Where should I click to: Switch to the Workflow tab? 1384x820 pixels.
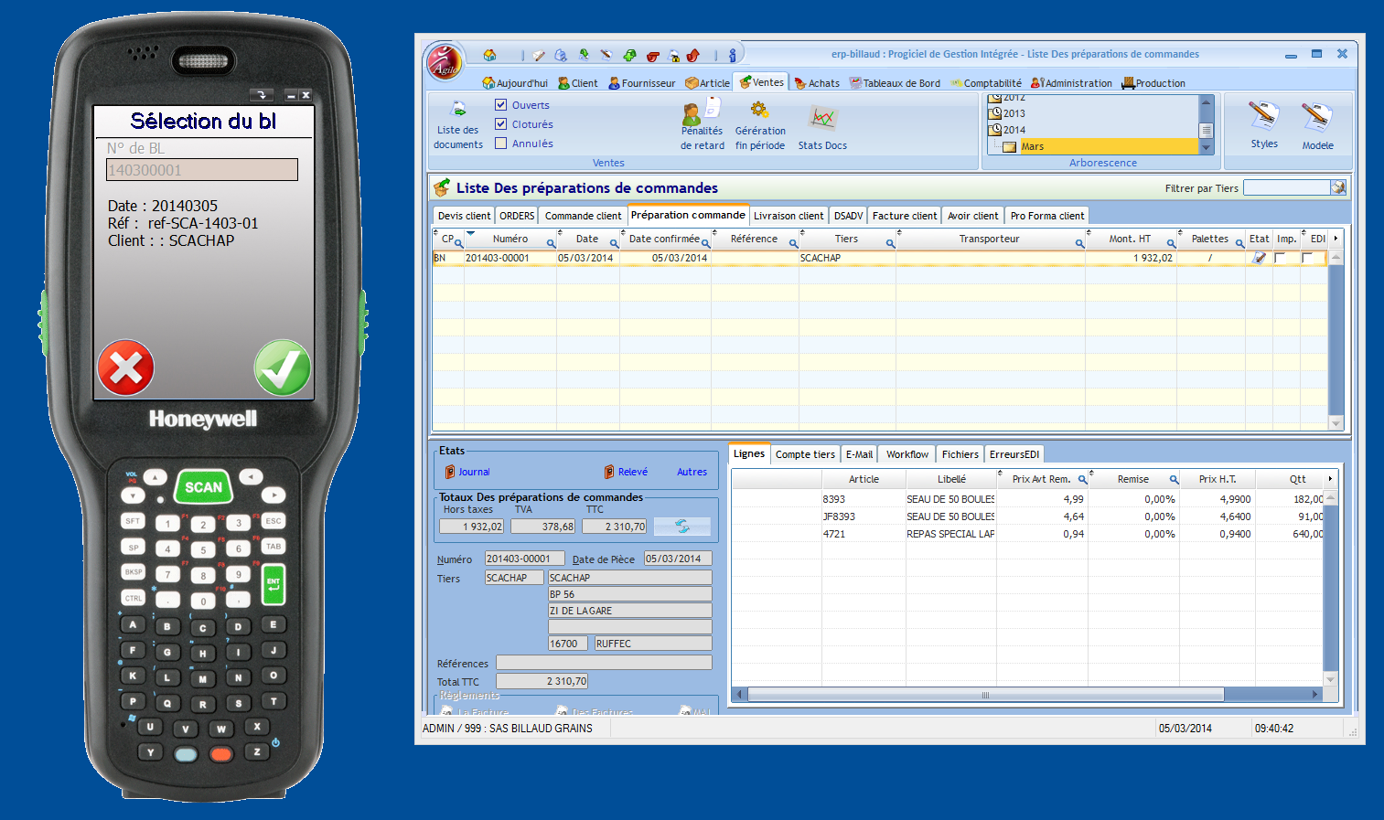907,454
